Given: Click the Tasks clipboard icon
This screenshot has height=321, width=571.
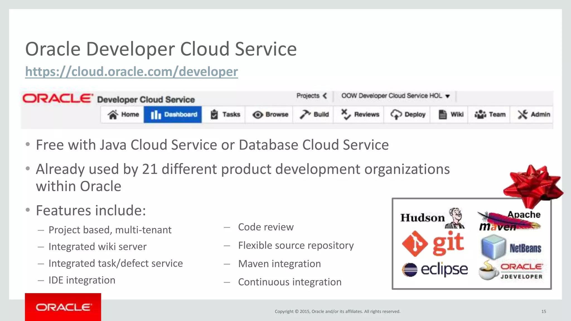Looking at the screenshot, I should click(x=214, y=115).
